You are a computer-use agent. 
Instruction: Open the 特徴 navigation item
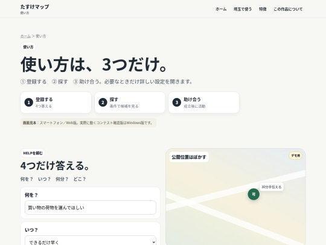(263, 9)
